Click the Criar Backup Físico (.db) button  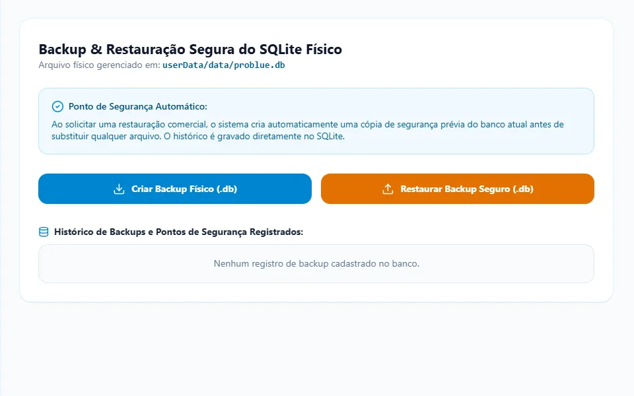[174, 189]
